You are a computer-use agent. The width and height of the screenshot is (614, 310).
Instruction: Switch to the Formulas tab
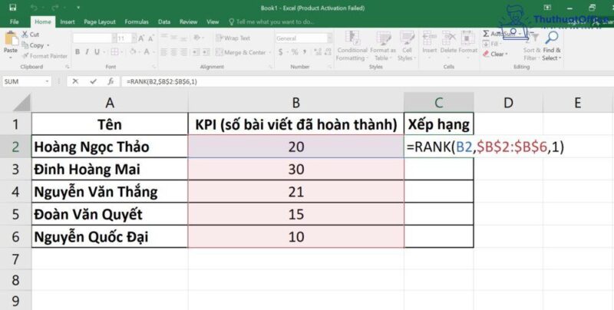pos(137,22)
